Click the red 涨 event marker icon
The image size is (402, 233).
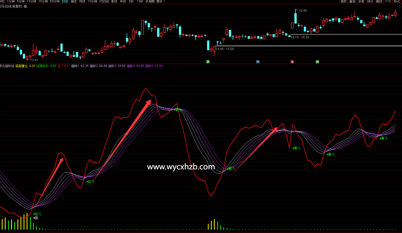(292, 62)
